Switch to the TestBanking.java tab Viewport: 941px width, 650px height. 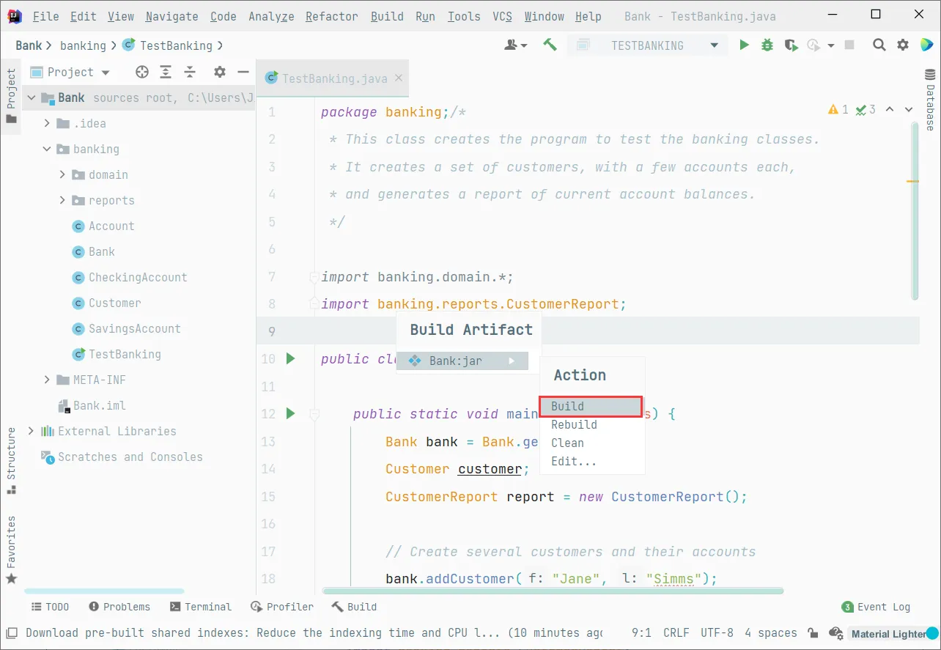pos(331,78)
